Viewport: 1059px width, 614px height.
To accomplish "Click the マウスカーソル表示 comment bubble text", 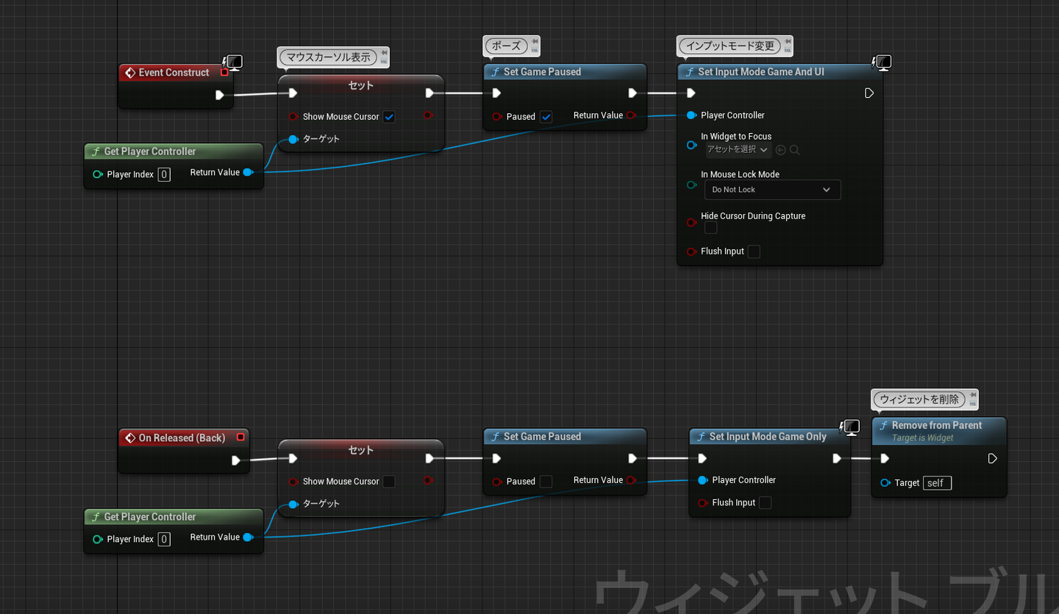I will point(328,57).
